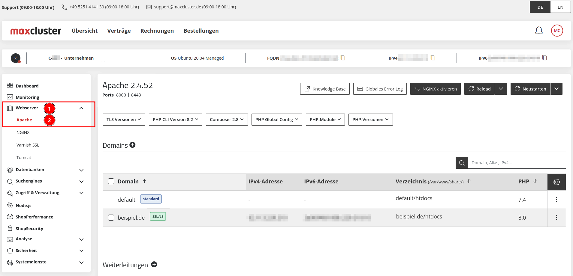Open the Knowledge Base
This screenshot has height=276, width=573.
[x=325, y=88]
